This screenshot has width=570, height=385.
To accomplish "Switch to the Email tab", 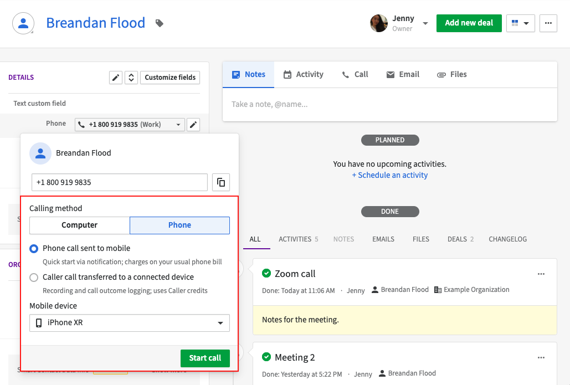I will point(402,75).
